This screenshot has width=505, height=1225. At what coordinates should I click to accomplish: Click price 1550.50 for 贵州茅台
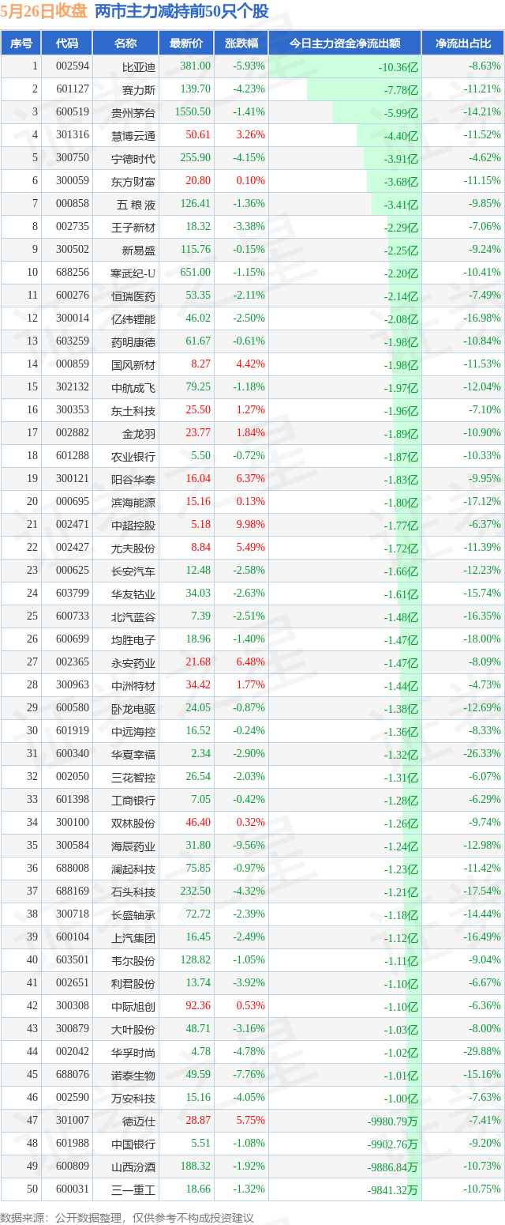(x=193, y=112)
